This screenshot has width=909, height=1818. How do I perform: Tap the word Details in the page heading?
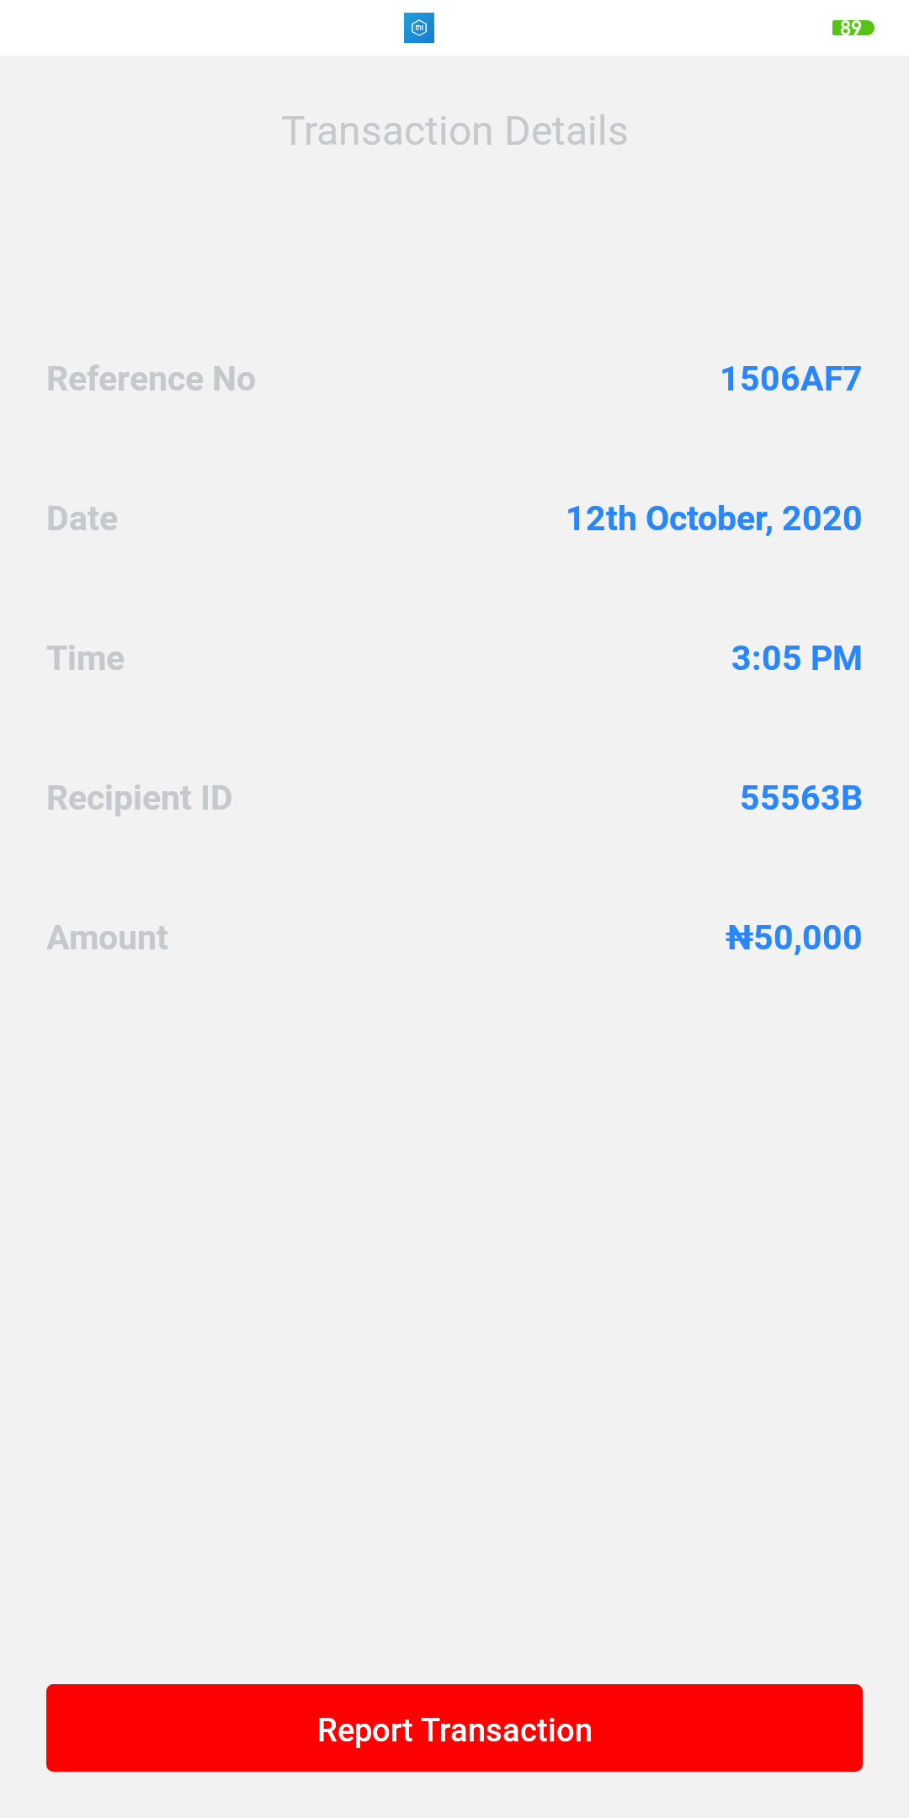click(566, 131)
